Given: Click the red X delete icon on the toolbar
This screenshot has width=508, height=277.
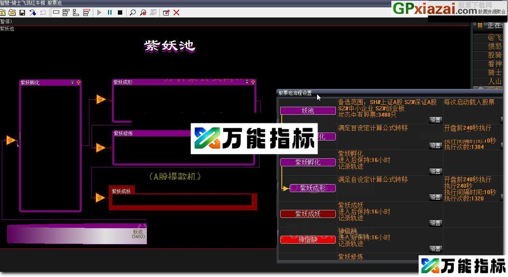Looking at the screenshot, I should (x=176, y=12).
